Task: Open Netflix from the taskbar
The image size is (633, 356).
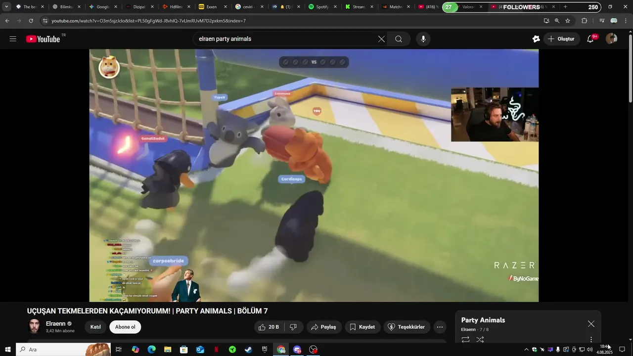Action: tap(216, 350)
